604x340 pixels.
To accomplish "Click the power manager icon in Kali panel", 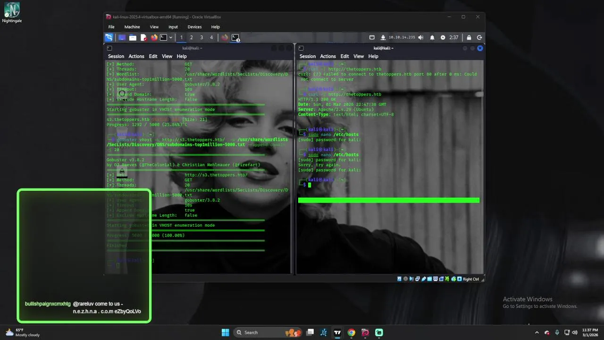I will pos(443,37).
